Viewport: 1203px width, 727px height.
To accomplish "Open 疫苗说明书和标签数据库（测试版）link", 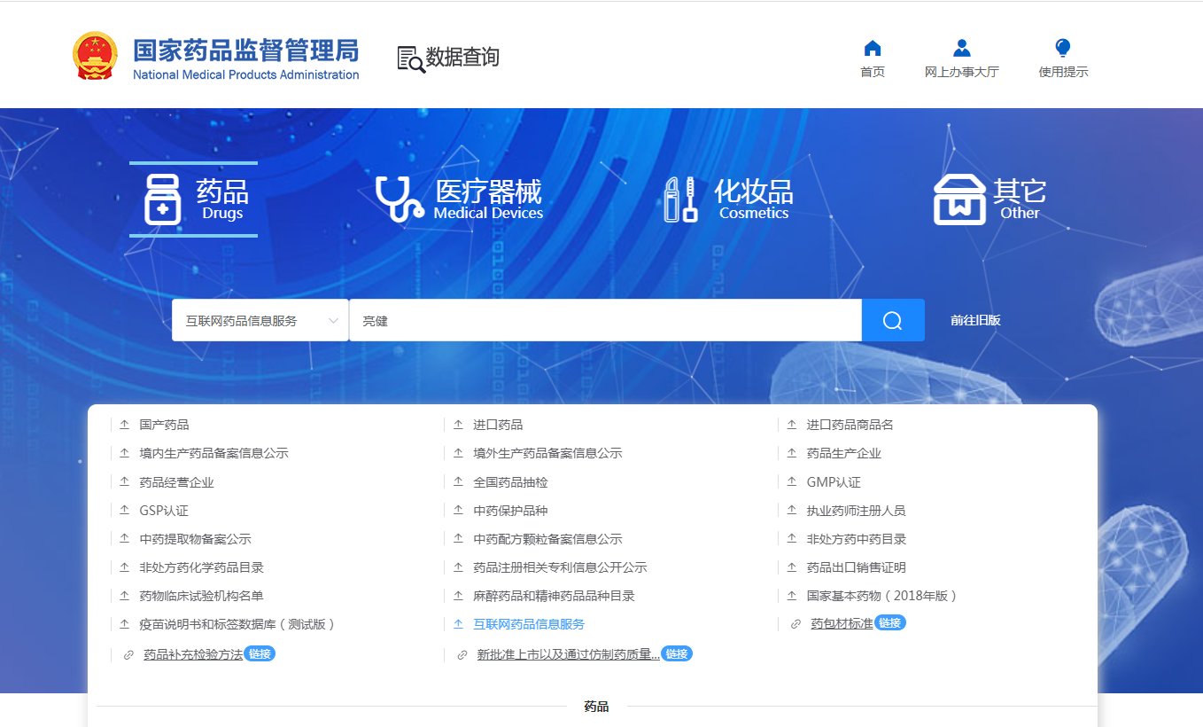I will pos(237,624).
